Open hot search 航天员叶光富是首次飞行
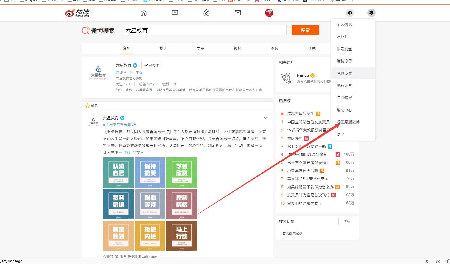 click(x=308, y=195)
